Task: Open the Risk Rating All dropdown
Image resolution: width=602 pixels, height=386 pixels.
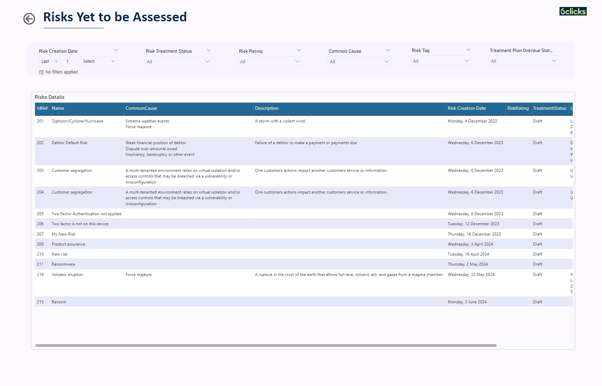Action: [270, 62]
